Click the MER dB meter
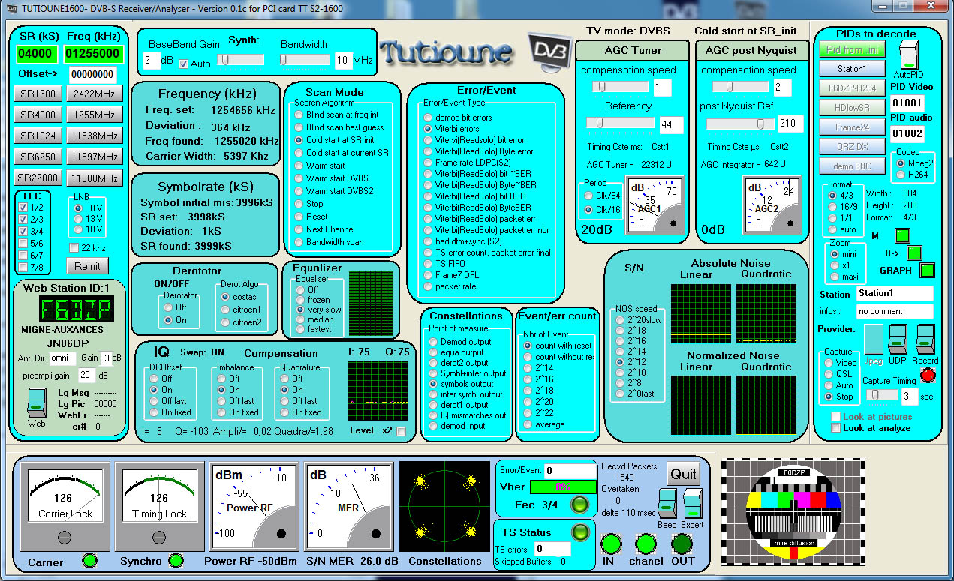Screen dimensions: 954x581 click(x=348, y=508)
